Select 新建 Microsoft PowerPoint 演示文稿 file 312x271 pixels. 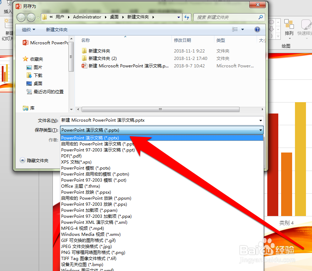(125, 66)
